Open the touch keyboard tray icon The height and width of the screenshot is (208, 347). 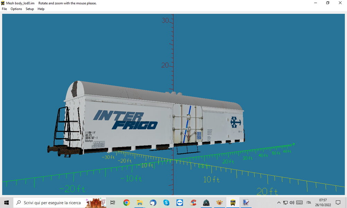tap(299, 202)
